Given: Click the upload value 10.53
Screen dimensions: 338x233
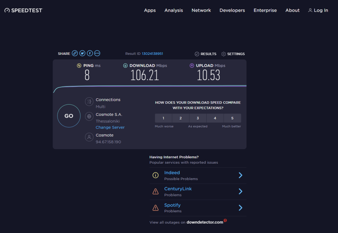Looking at the screenshot, I should pos(209,75).
